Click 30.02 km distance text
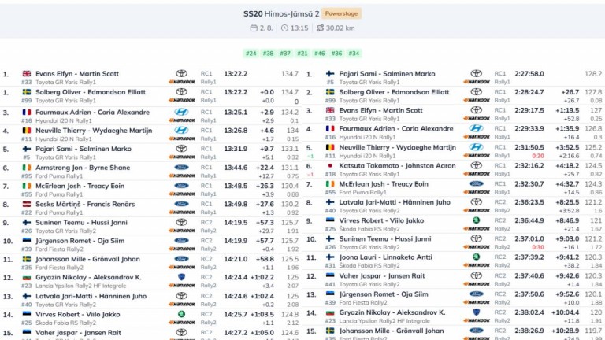 coord(340,28)
